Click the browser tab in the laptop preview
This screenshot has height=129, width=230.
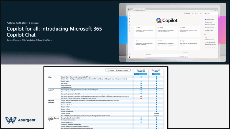coord(139,9)
